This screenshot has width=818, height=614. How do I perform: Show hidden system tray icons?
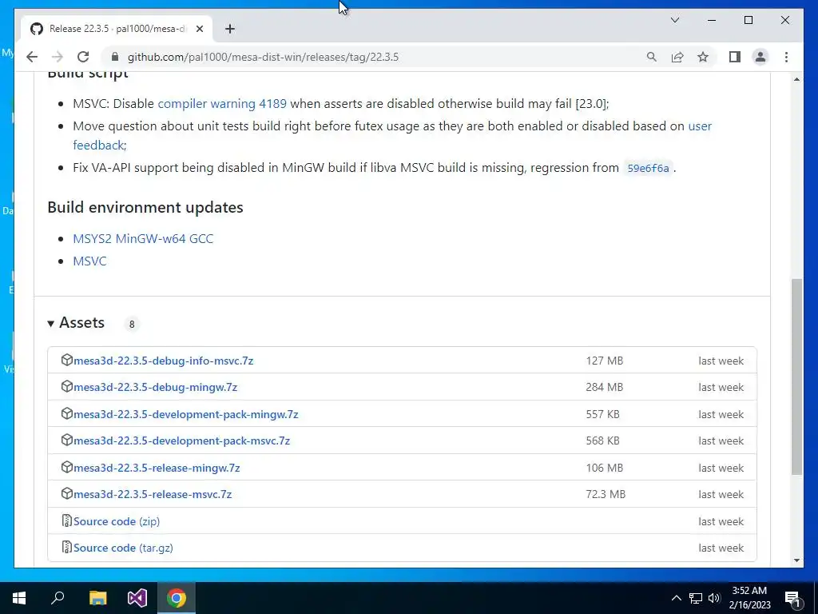pos(676,598)
